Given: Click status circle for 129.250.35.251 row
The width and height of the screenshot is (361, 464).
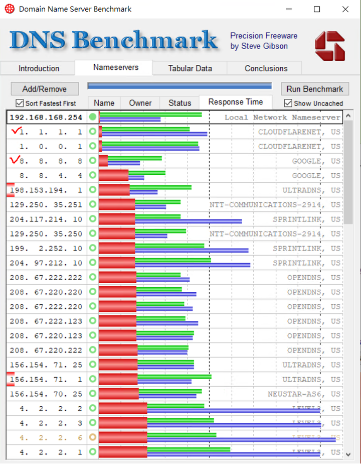Looking at the screenshot, I should pos(93,204).
